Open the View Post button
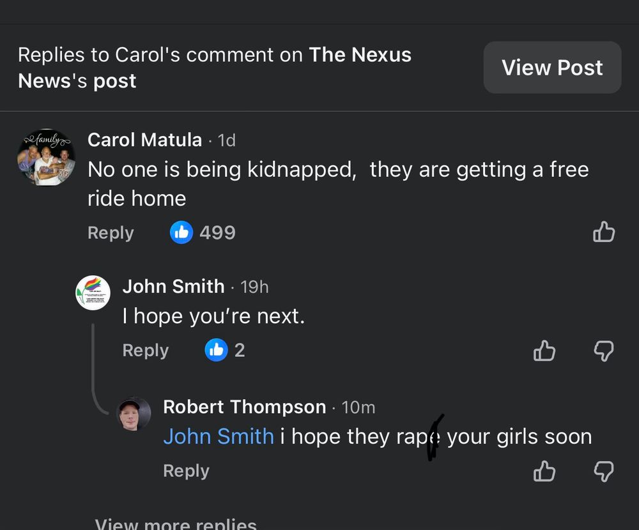This screenshot has width=639, height=530. pyautogui.click(x=552, y=68)
